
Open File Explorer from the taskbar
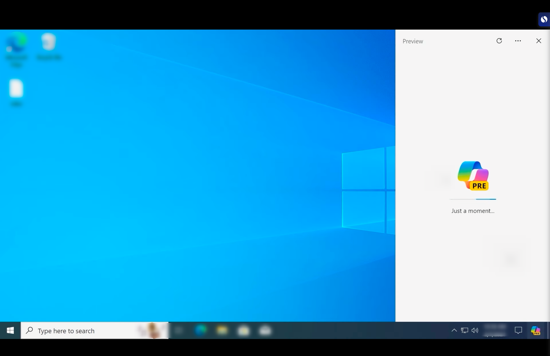[x=222, y=331]
